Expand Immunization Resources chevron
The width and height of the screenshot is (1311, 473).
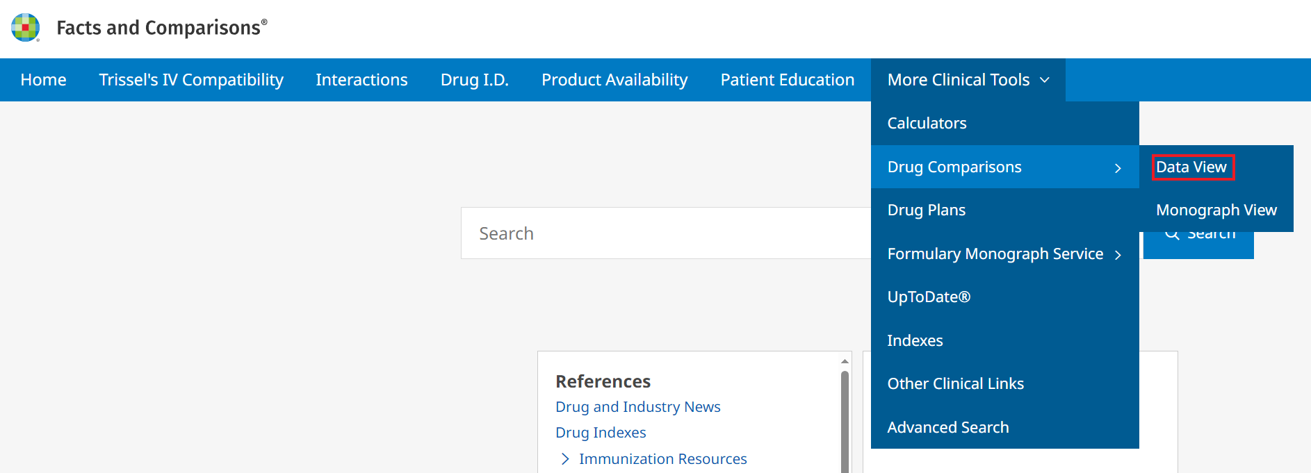pyautogui.click(x=565, y=459)
